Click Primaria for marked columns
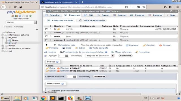This screenshot has width=181, height=101. pos(52,48)
